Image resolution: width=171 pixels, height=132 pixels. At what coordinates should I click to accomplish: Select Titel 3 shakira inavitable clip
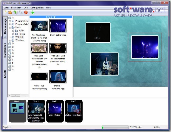click(74, 111)
